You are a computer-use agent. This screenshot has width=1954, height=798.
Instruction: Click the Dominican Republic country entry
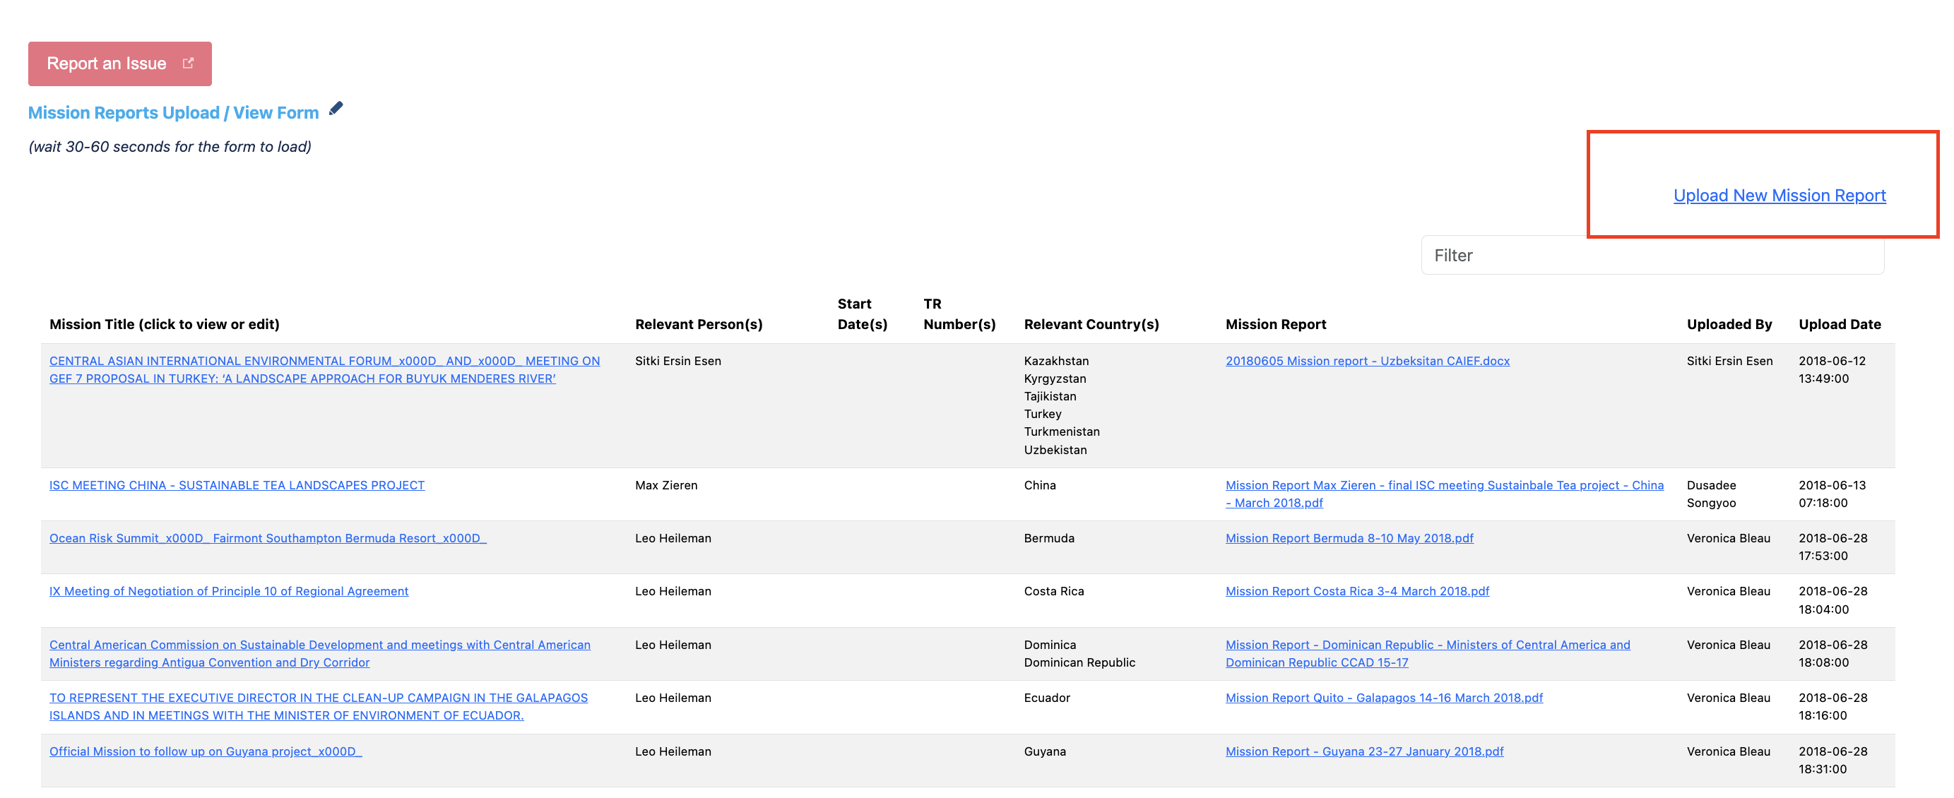pos(1079,663)
